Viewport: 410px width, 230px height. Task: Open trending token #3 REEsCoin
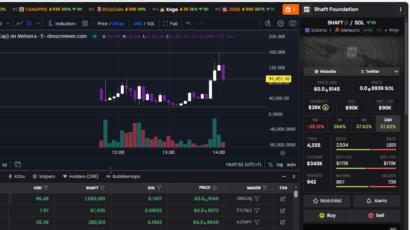(117, 9)
